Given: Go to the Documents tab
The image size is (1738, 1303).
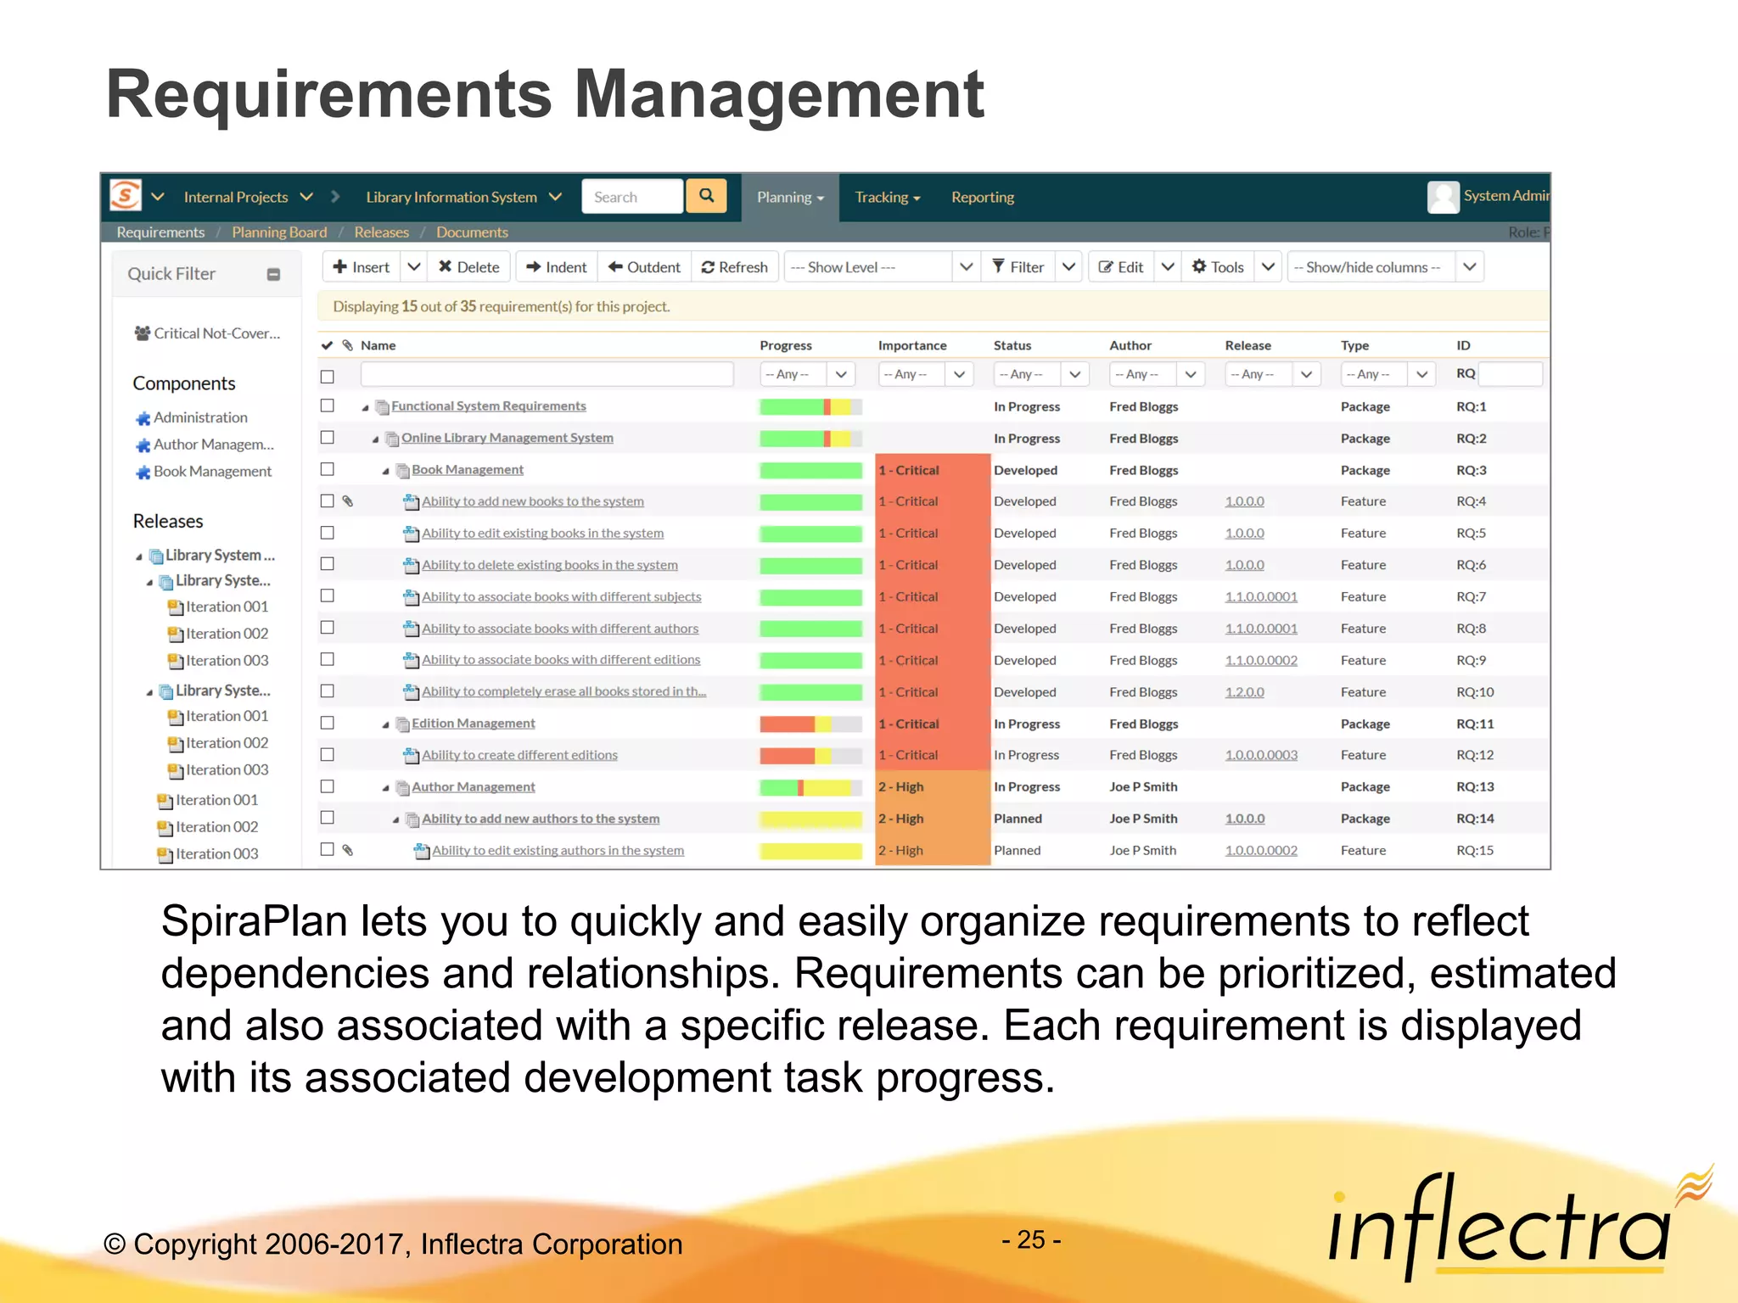Looking at the screenshot, I should click(x=472, y=232).
